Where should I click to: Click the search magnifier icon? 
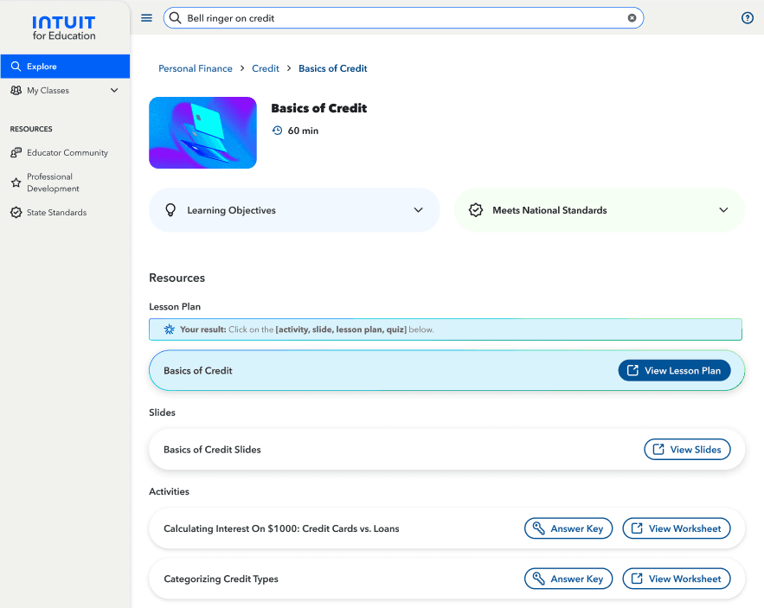[x=174, y=17]
